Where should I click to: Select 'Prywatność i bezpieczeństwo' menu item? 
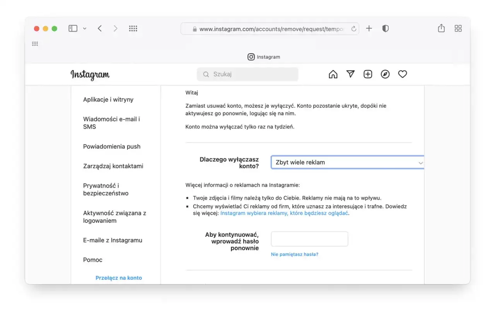pos(106,190)
